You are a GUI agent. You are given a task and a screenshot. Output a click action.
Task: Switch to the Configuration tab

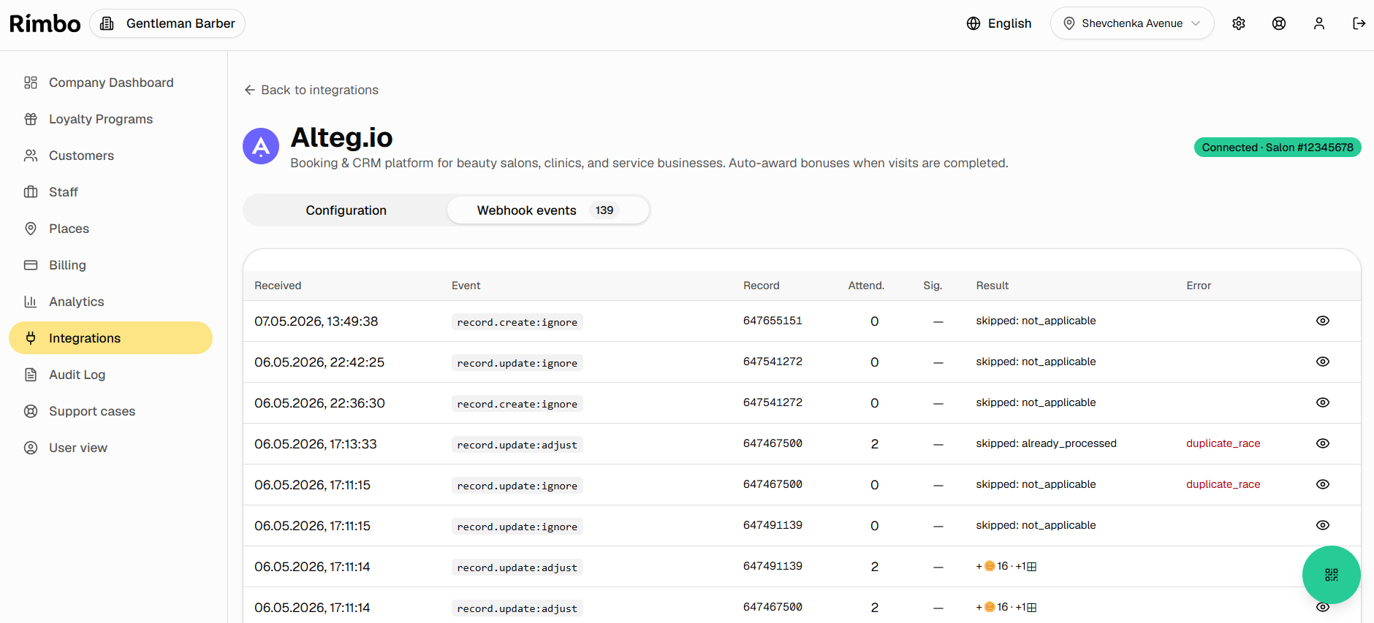coord(346,210)
